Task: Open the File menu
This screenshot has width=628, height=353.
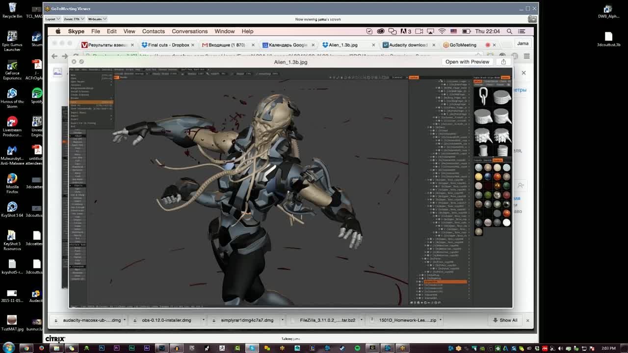Action: pos(96,31)
